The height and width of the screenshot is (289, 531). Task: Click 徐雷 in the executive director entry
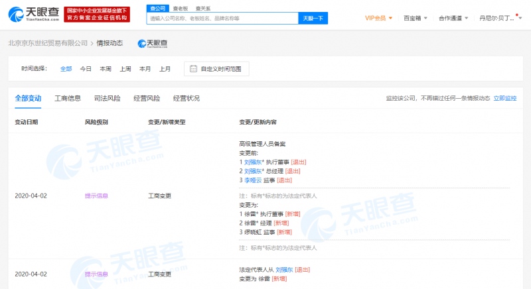(250, 214)
